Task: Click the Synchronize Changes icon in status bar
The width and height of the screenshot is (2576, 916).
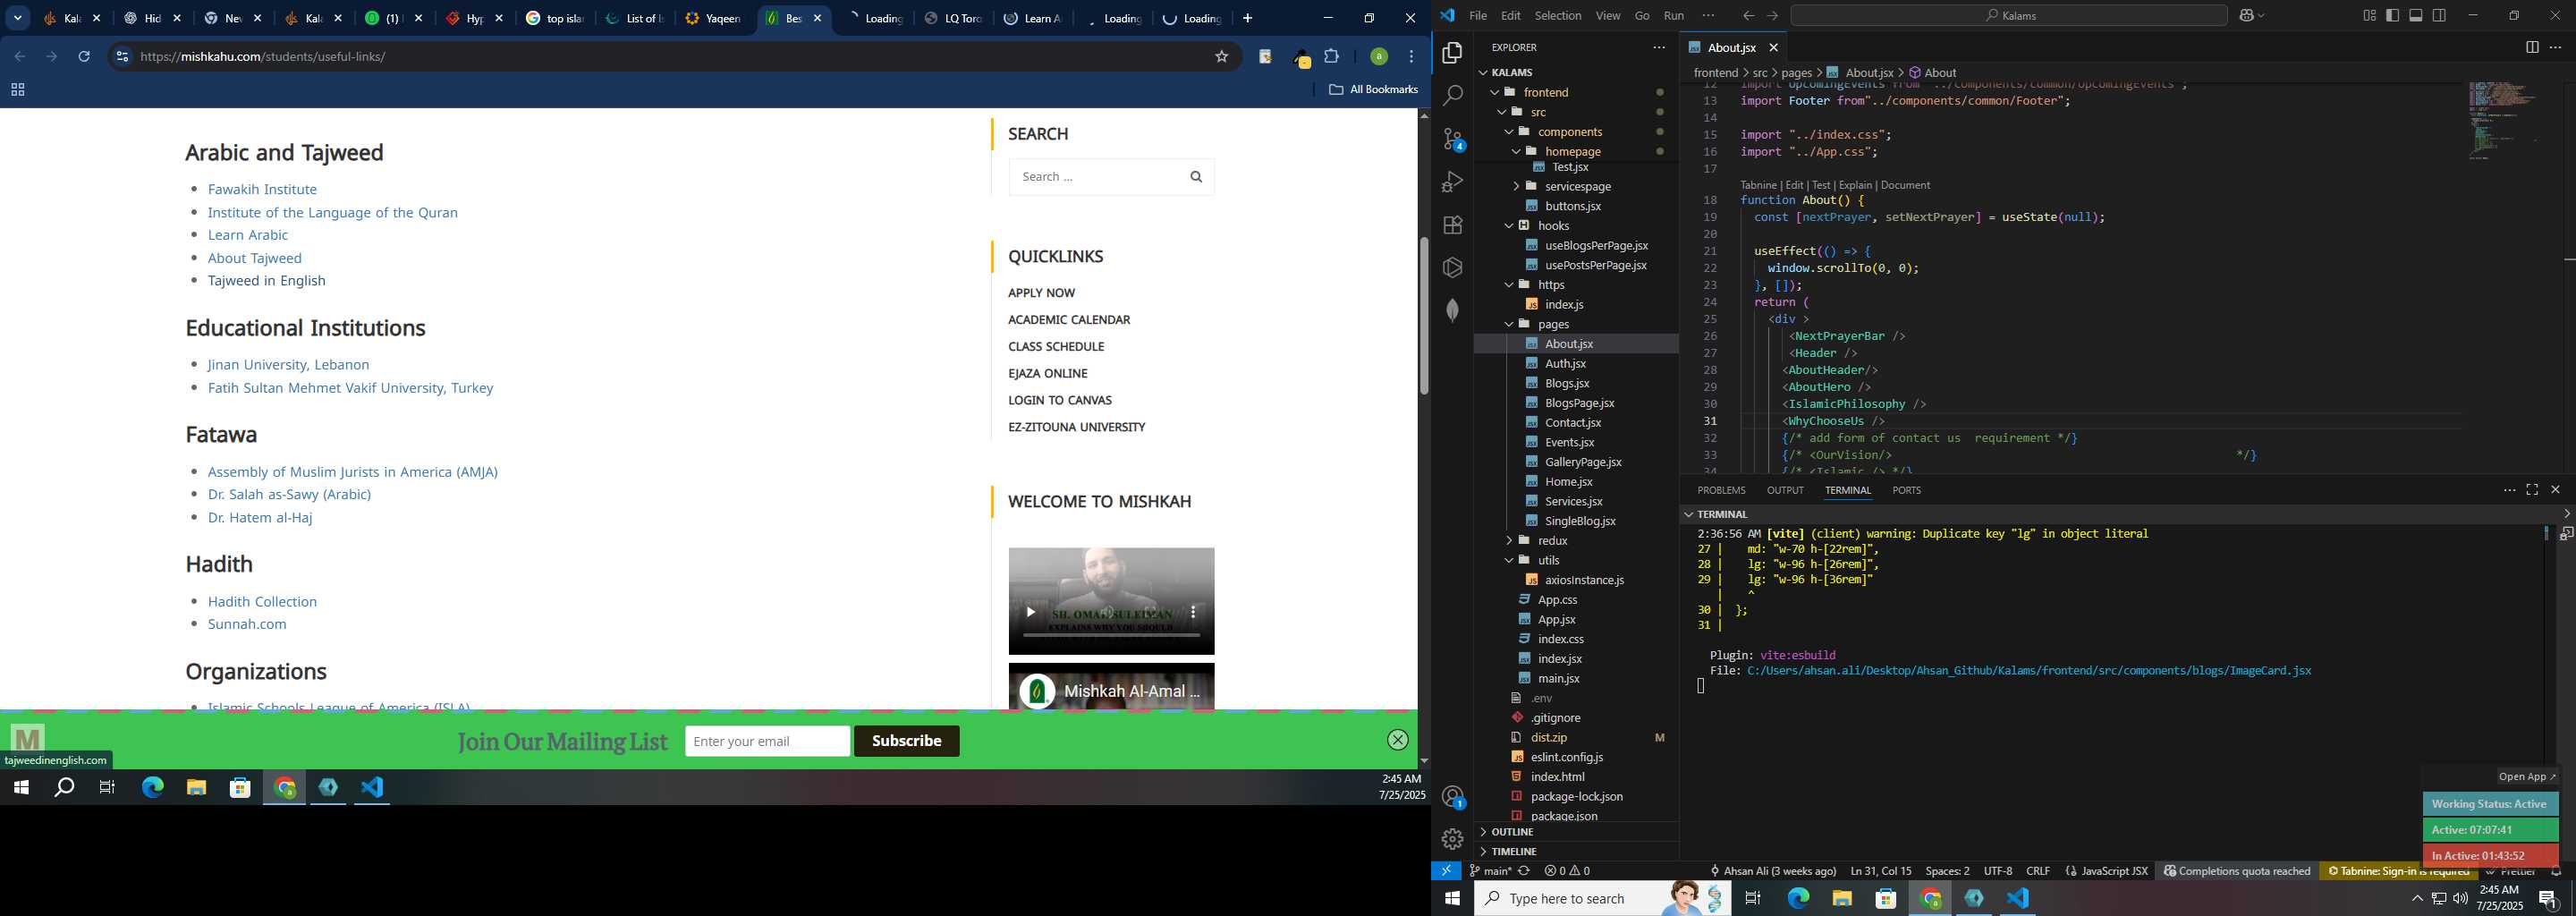Action: pyautogui.click(x=1524, y=871)
